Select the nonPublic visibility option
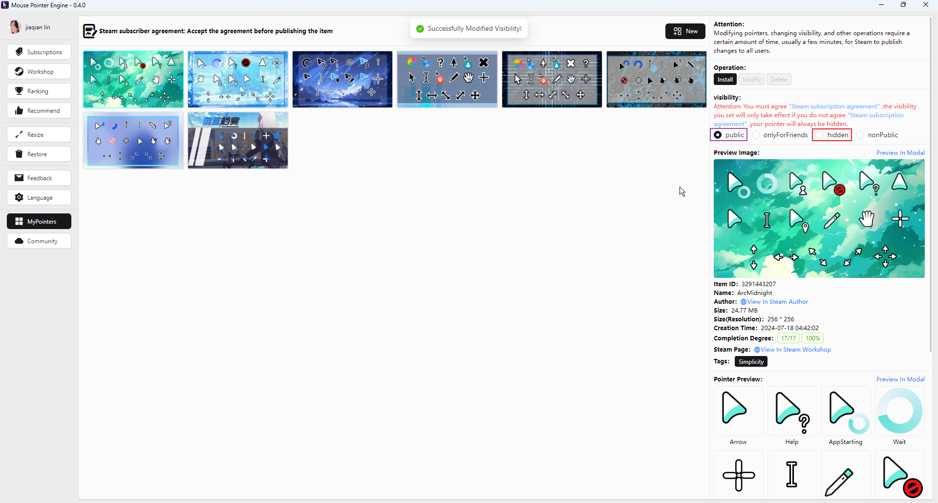The width and height of the screenshot is (938, 503). coord(860,135)
